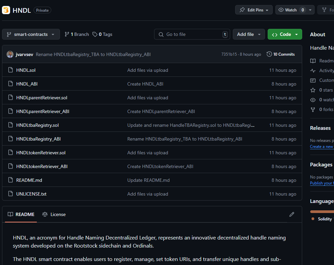Click the Custom properties icon in About

[x=313, y=81]
